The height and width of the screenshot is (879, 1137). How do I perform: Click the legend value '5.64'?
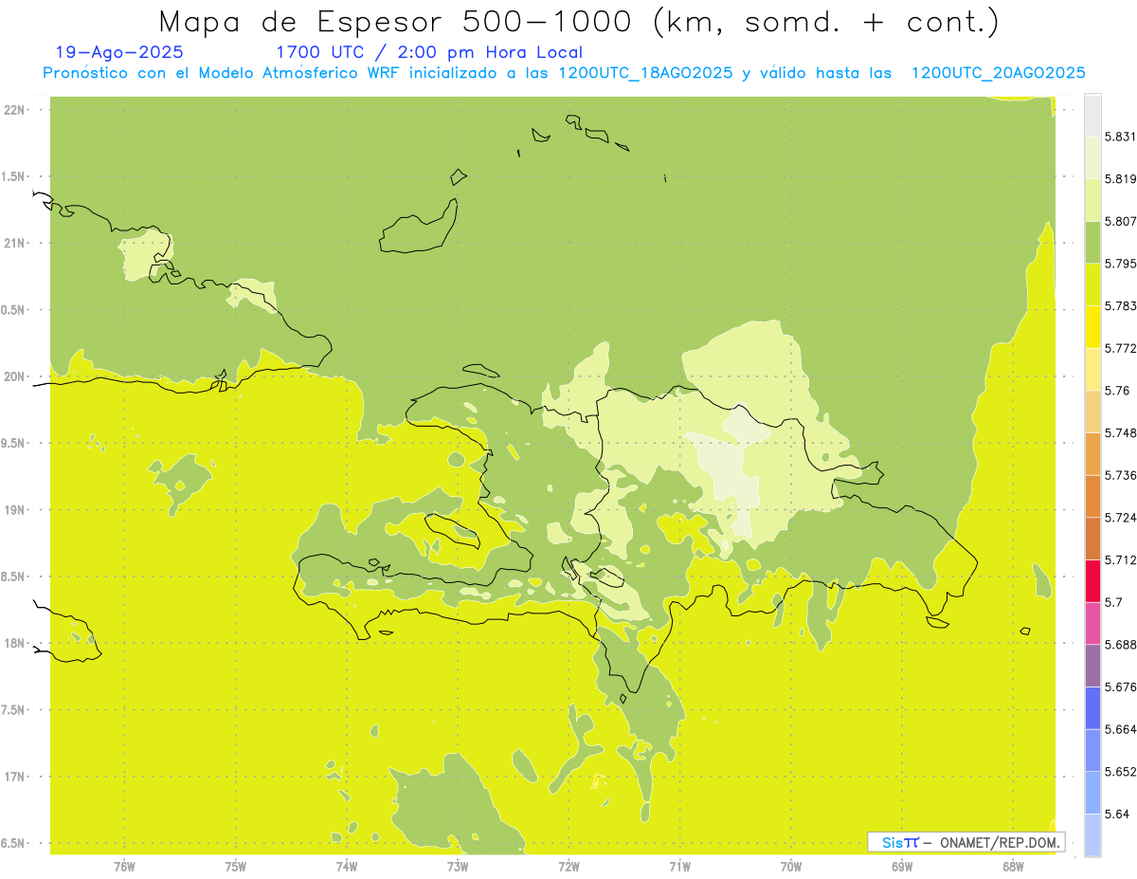1117,815
